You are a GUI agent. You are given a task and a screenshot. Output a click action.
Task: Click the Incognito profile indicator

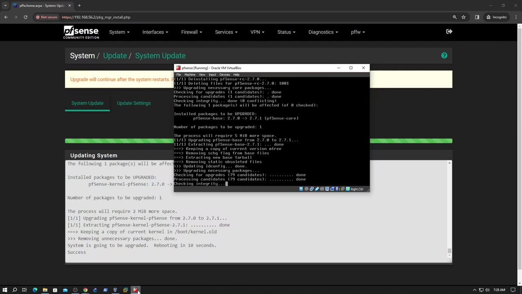click(496, 17)
